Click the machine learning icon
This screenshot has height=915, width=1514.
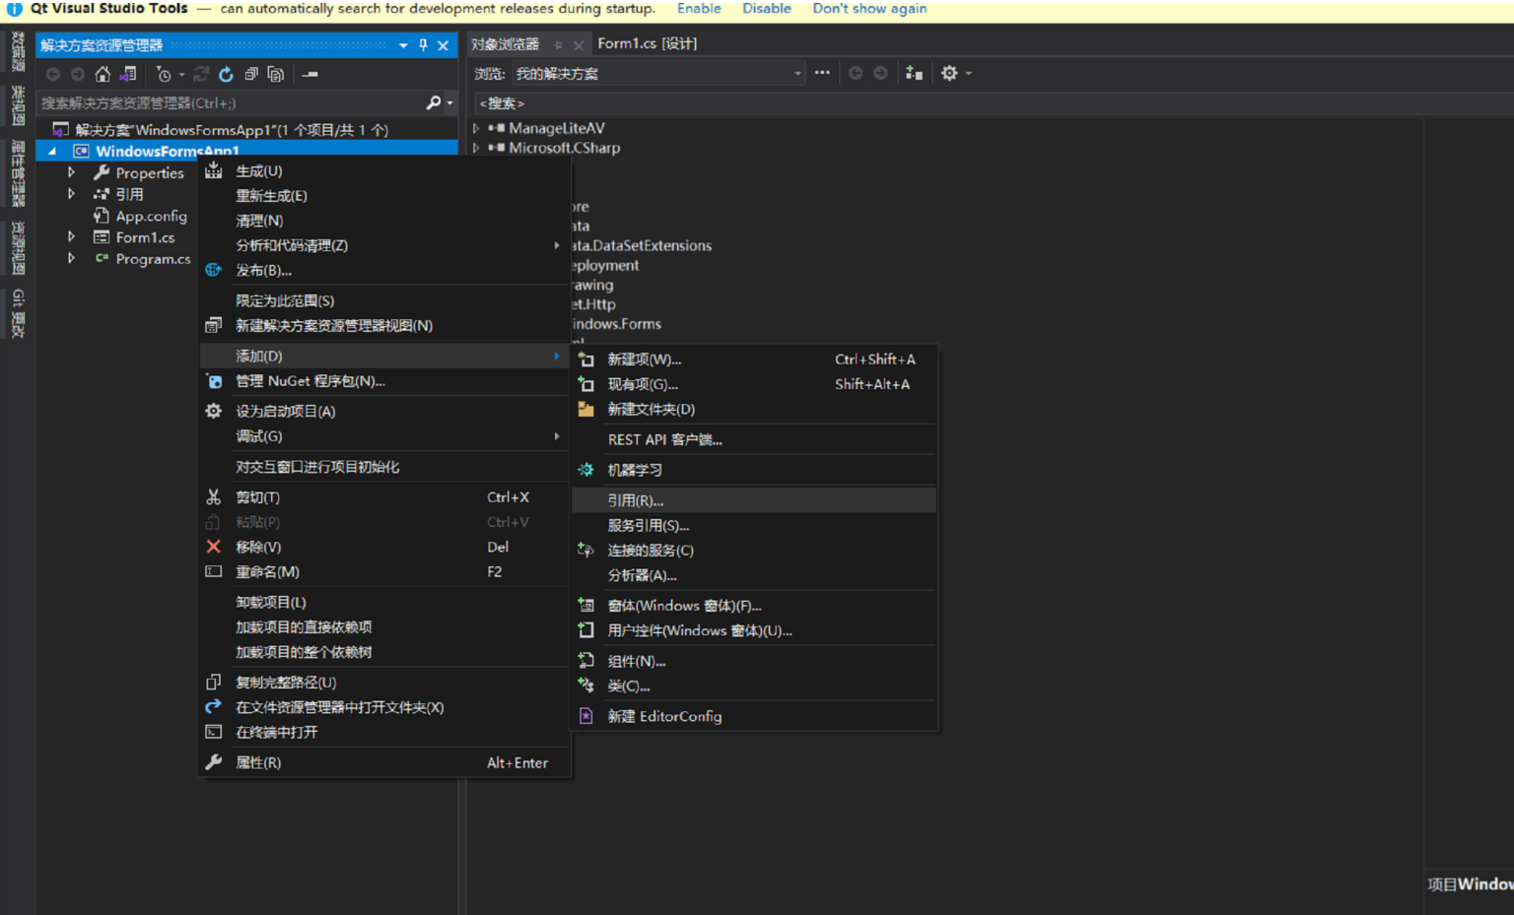(x=586, y=470)
